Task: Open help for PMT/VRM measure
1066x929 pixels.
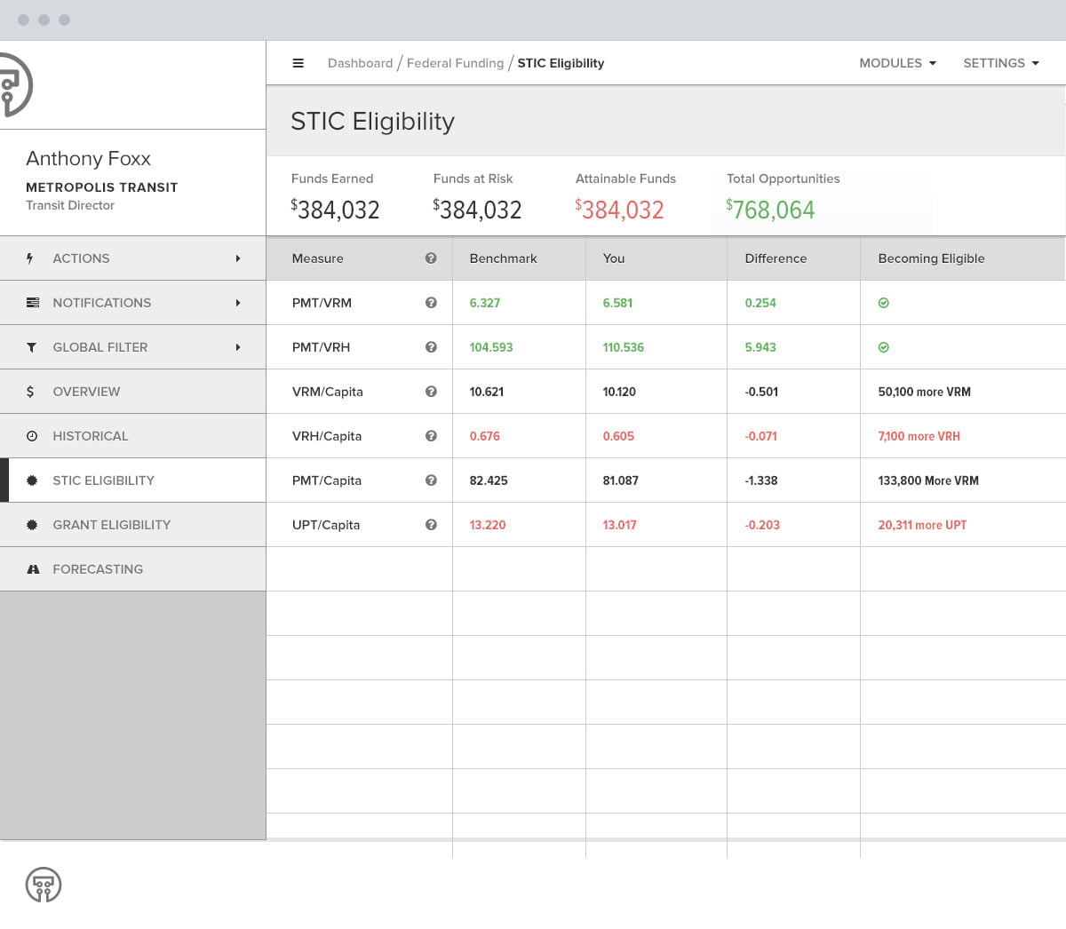Action: point(431,303)
